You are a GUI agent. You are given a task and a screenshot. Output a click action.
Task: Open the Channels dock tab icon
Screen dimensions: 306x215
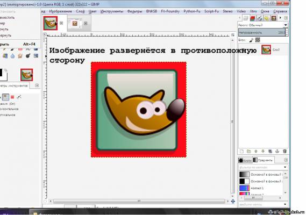pos(253,18)
